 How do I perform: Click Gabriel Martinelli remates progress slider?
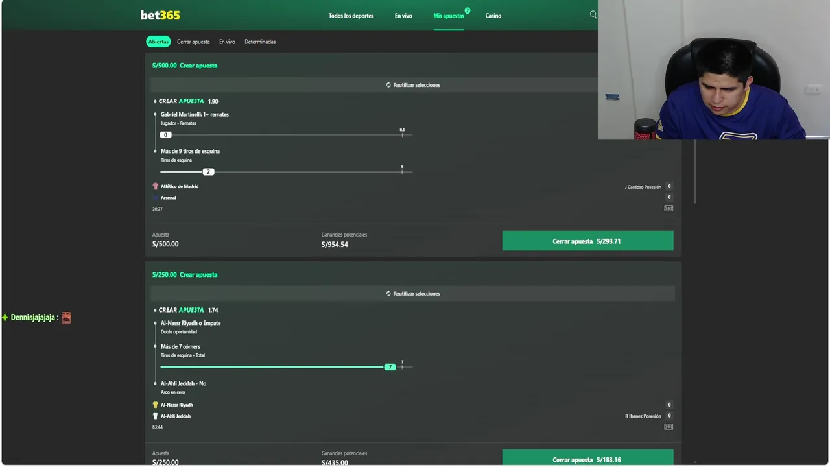pos(286,134)
